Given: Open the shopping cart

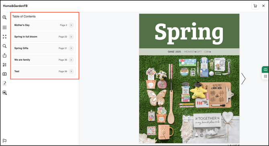Looking at the screenshot, I should (x=255, y=6).
